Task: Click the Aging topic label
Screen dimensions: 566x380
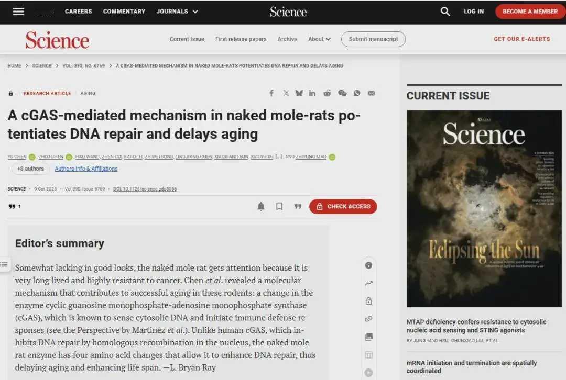Action: click(x=88, y=93)
